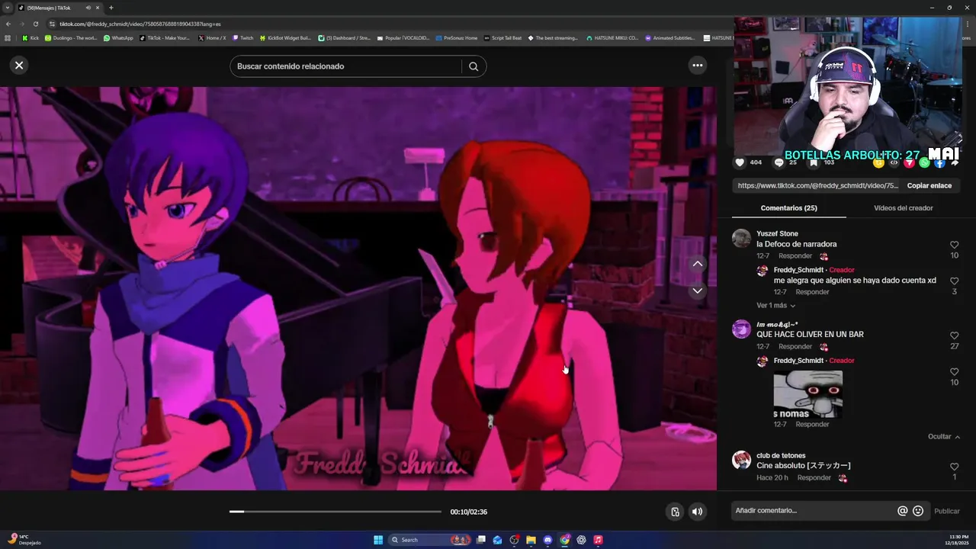976x549 pixels.
Task: Mention a user with the @ icon
Action: click(903, 511)
